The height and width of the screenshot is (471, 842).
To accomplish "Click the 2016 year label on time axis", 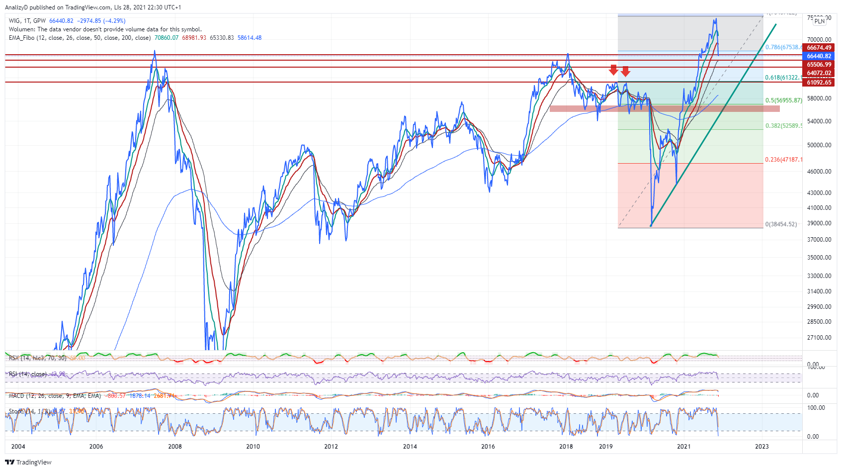I will pyautogui.click(x=488, y=447).
